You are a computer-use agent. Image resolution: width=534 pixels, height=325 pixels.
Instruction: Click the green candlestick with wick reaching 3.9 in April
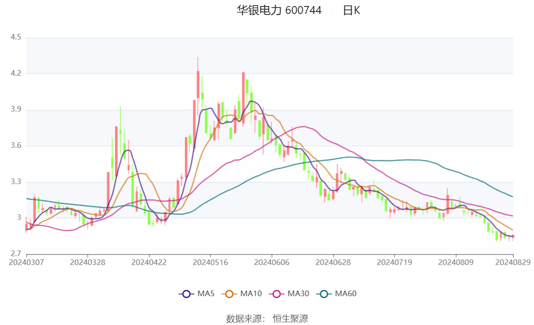coord(120,132)
